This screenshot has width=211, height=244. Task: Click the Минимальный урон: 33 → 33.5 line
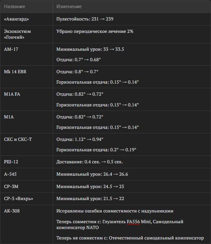pos(90,49)
